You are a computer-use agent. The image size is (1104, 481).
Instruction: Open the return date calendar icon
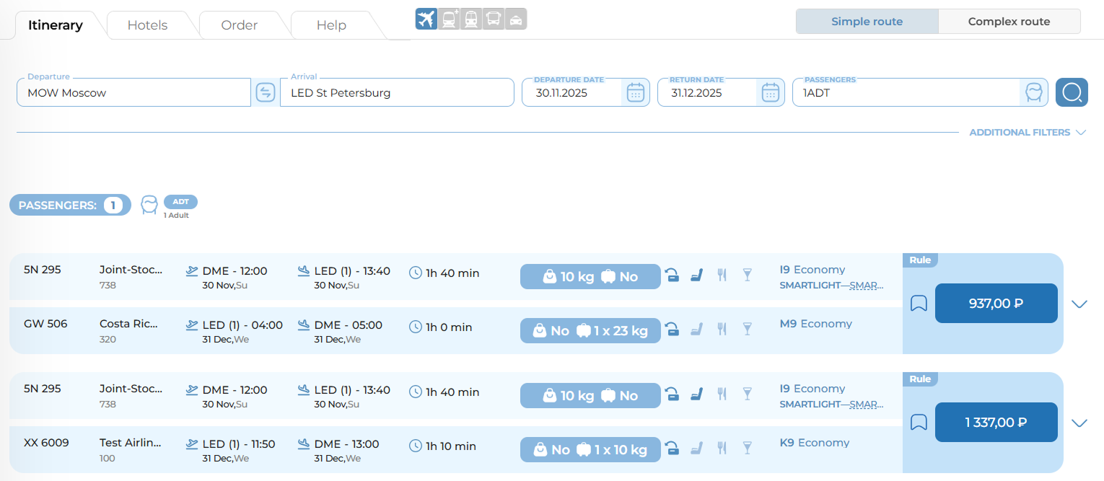[x=771, y=92]
